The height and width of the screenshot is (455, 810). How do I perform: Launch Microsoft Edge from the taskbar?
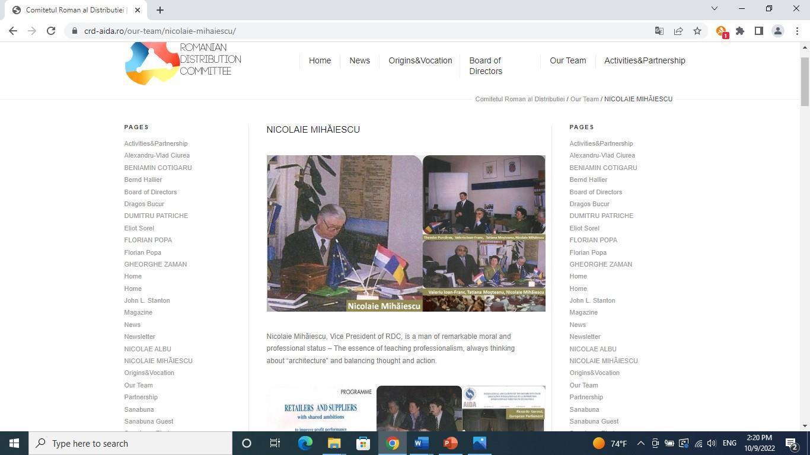[305, 443]
